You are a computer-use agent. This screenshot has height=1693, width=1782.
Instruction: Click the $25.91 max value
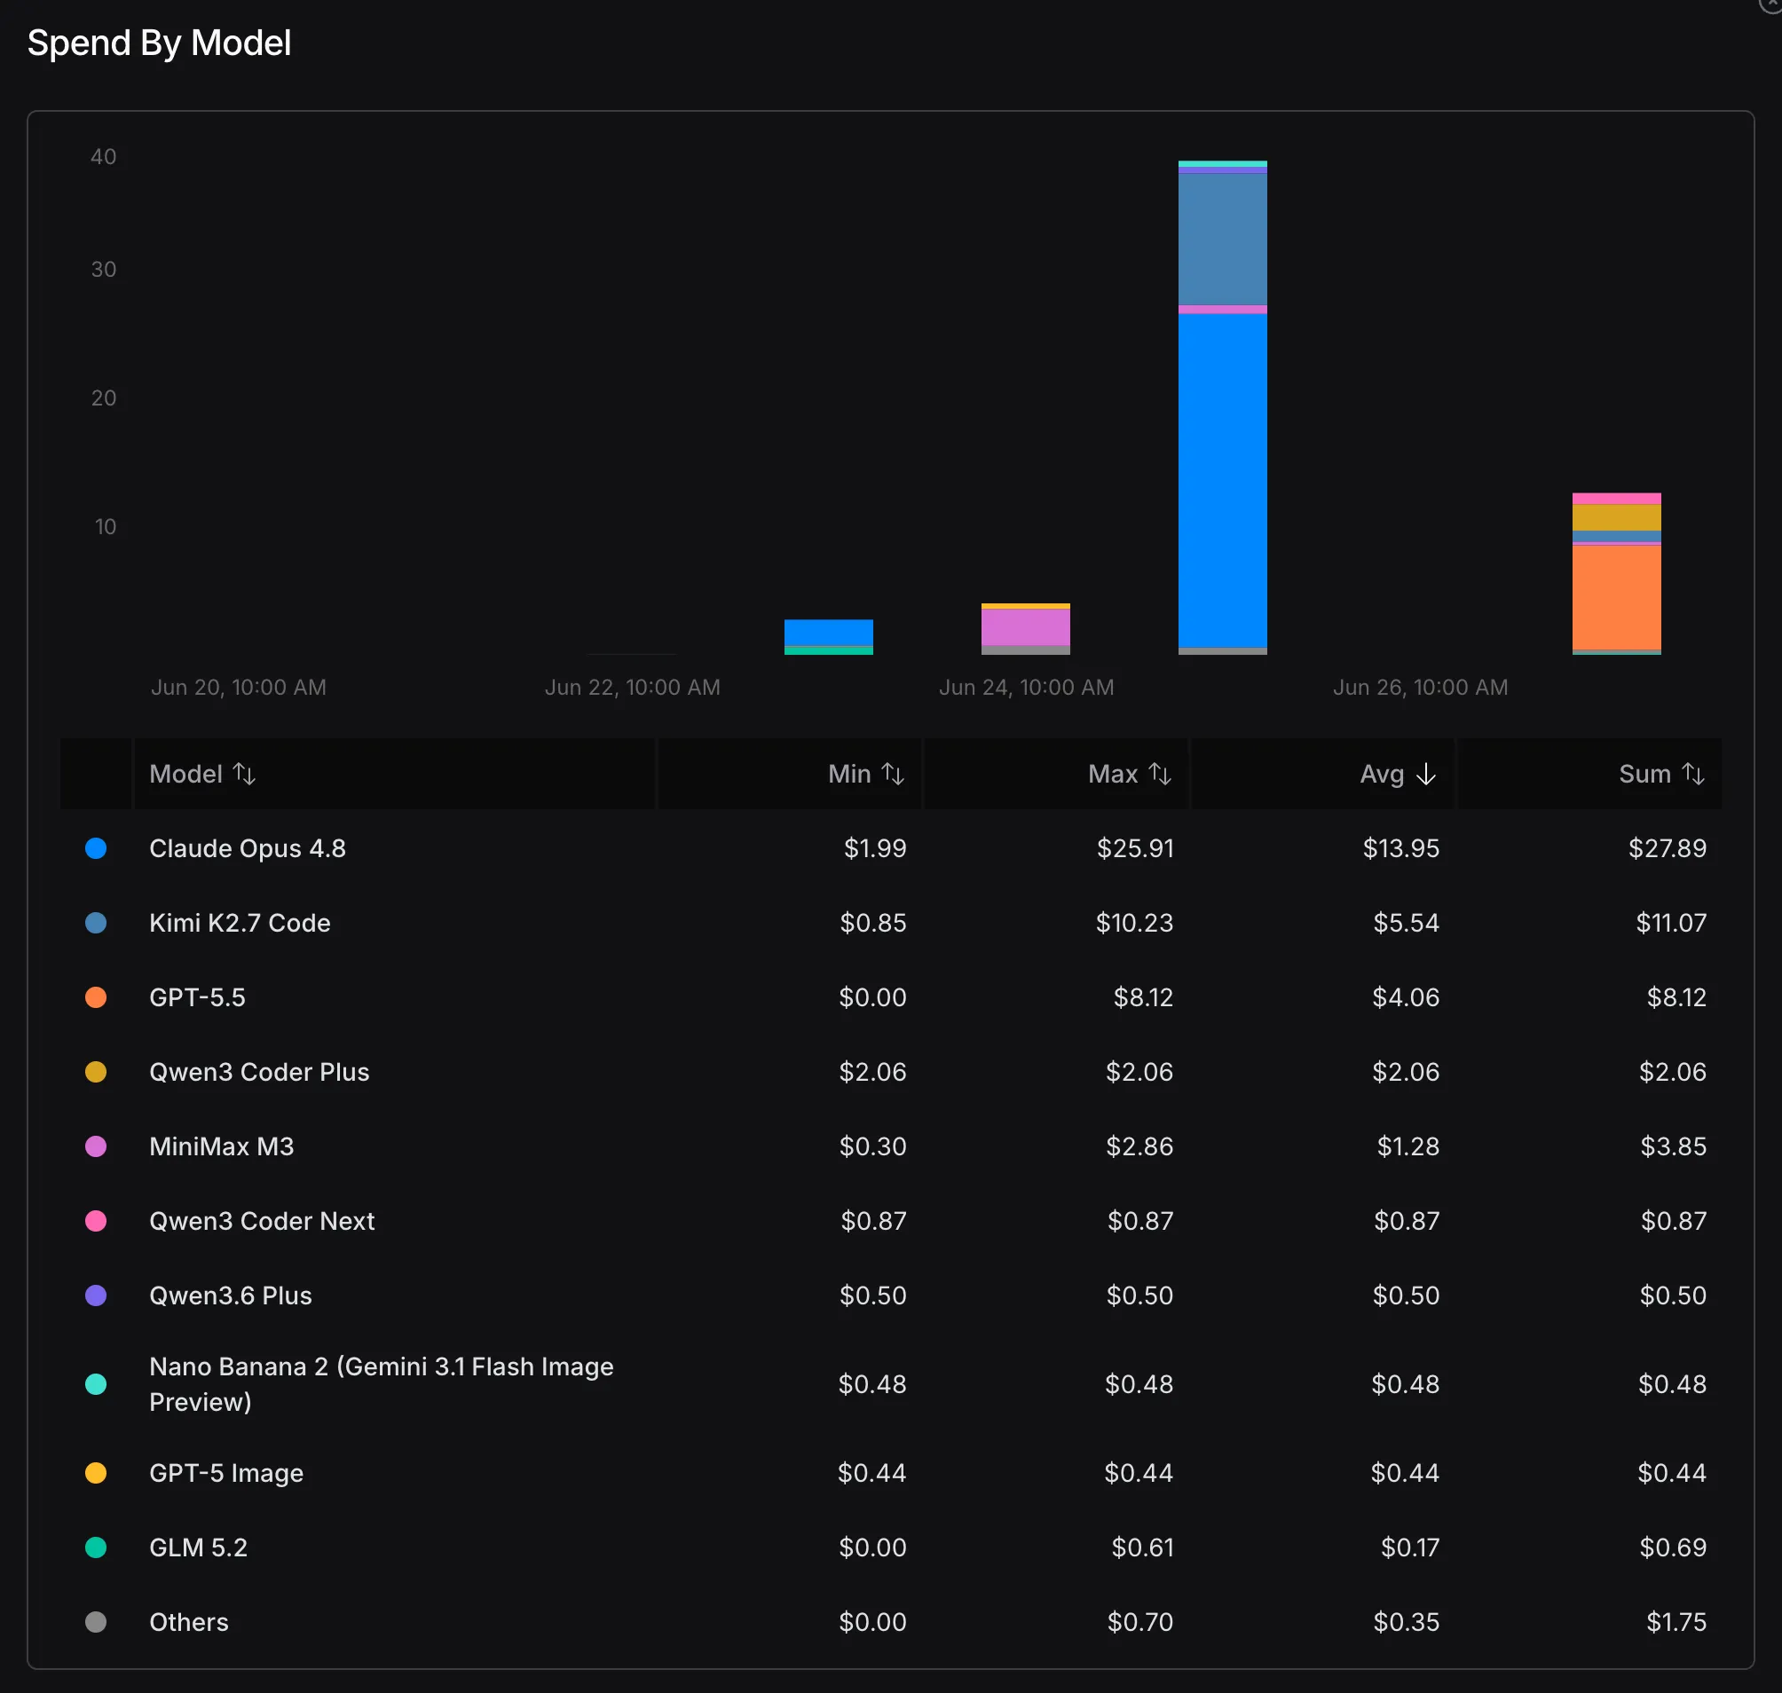(1135, 848)
